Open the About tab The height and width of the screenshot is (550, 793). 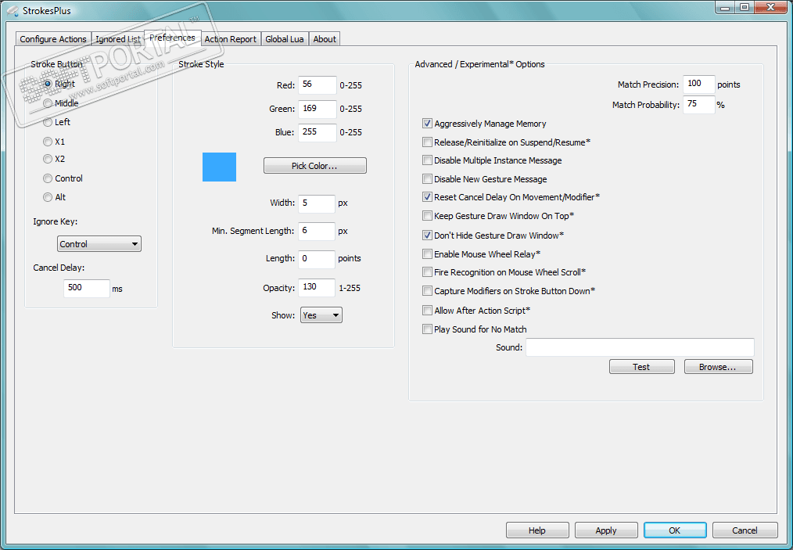pos(325,39)
